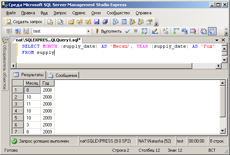Viewport: 230px width, 155px height.
Task: Open the Файл menu
Action: (x=11, y=13)
